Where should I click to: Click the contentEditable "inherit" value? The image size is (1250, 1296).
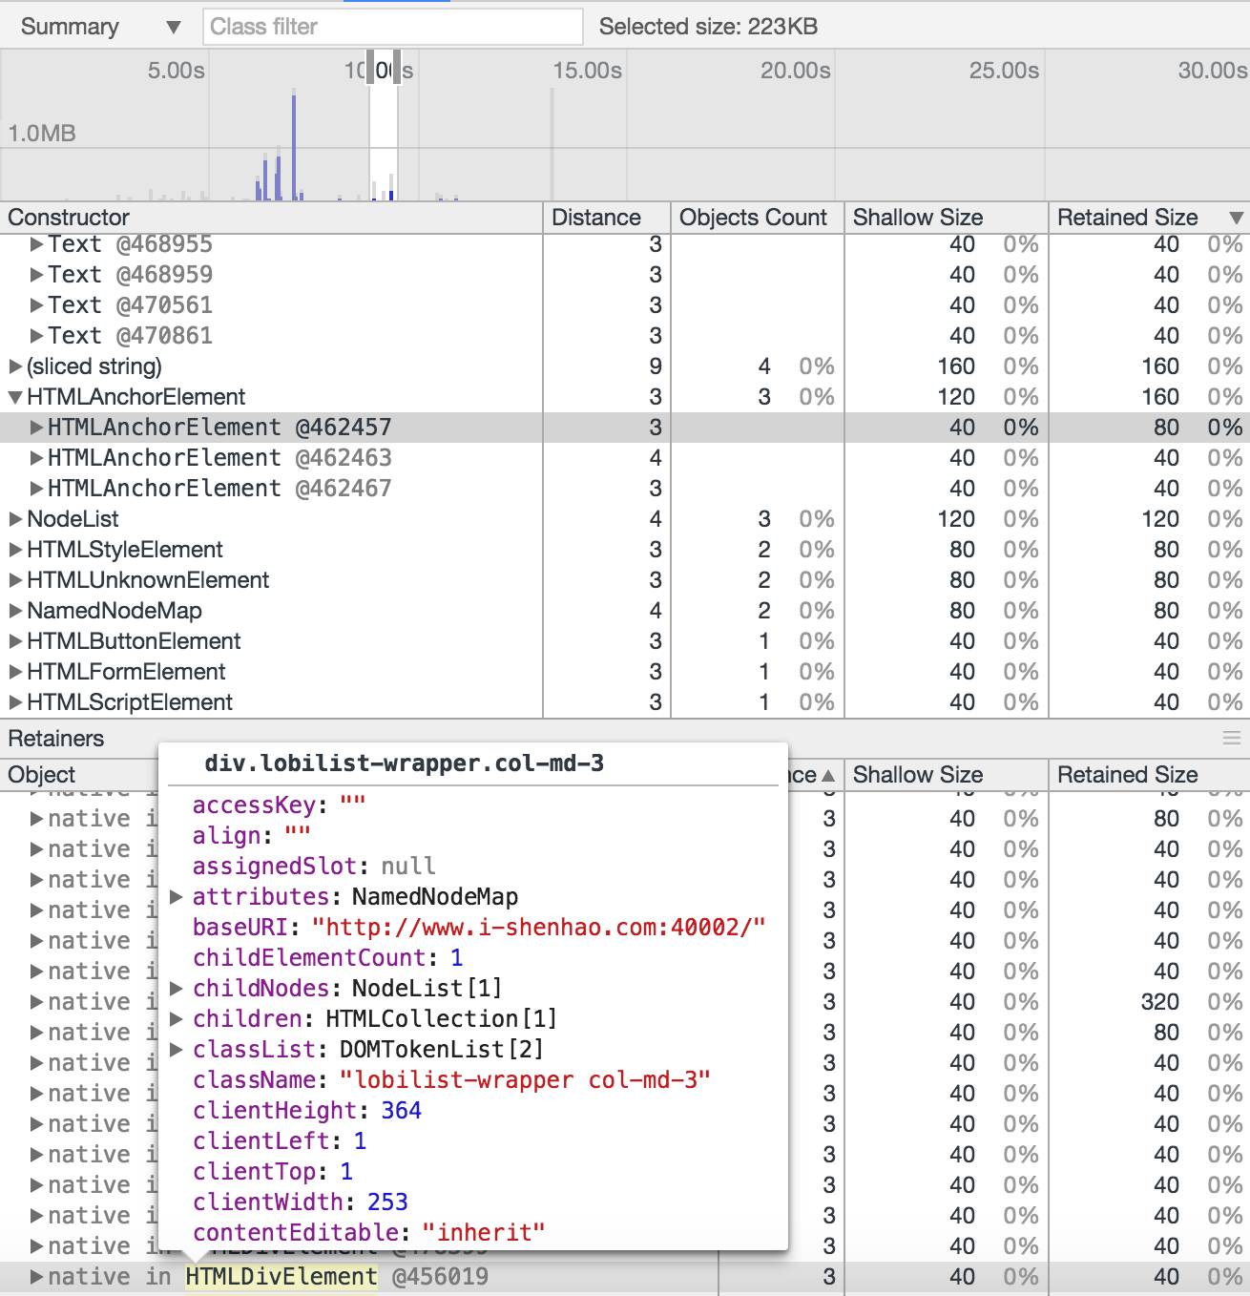point(484,1233)
